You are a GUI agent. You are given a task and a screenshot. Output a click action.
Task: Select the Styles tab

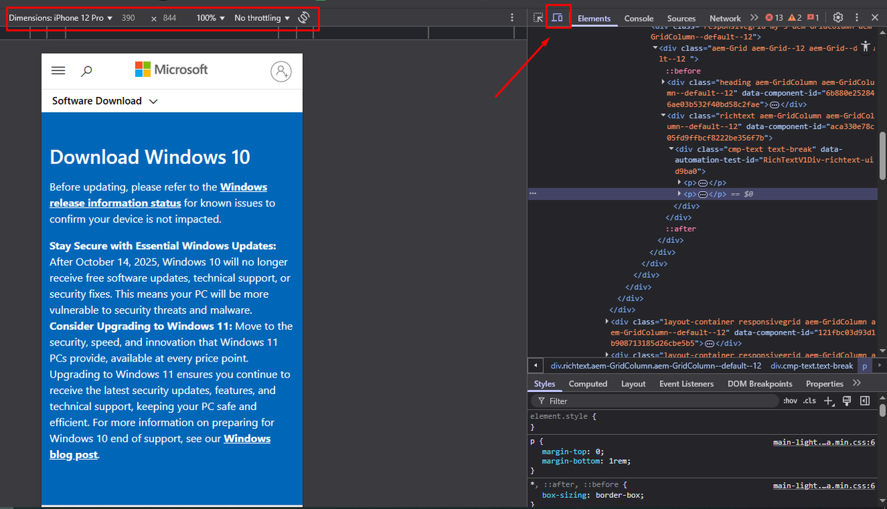[x=545, y=384]
